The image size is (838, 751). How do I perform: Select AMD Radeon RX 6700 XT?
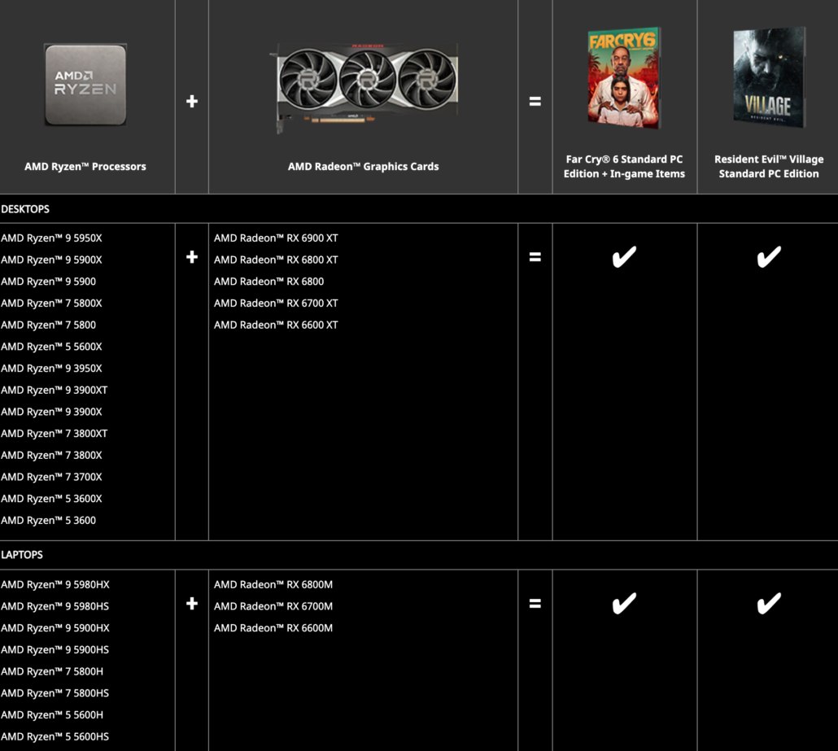click(276, 303)
